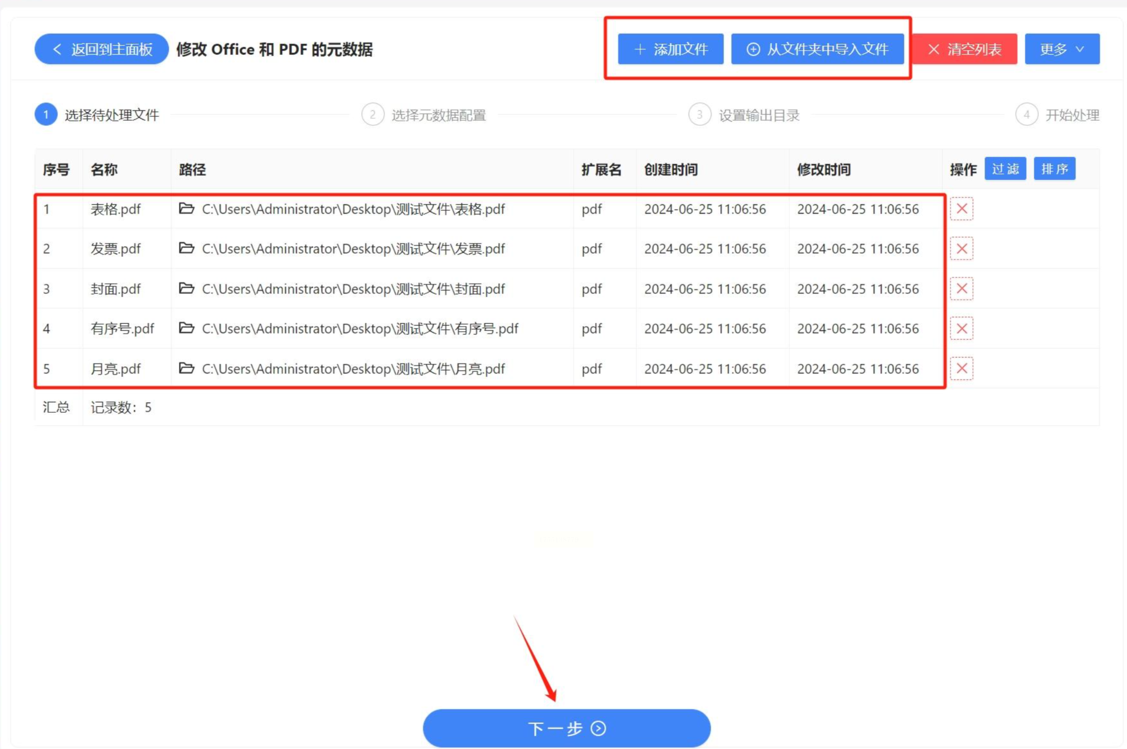Click folder icon beside 月亮.pdf path

pos(186,368)
